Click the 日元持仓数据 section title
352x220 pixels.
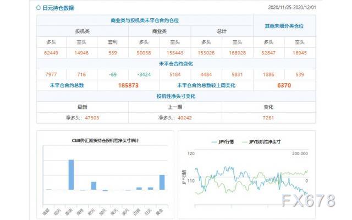click(58, 8)
